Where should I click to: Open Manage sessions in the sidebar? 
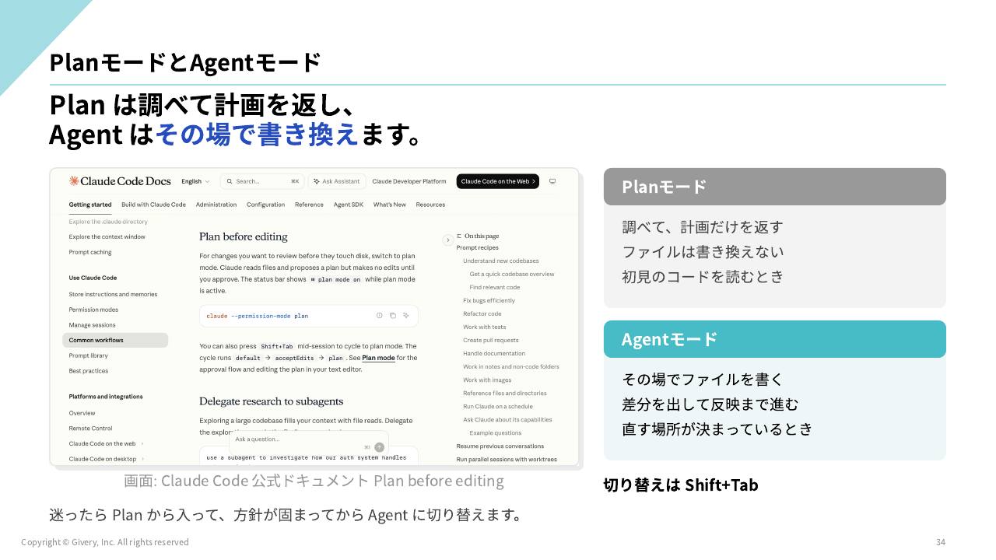92,325
